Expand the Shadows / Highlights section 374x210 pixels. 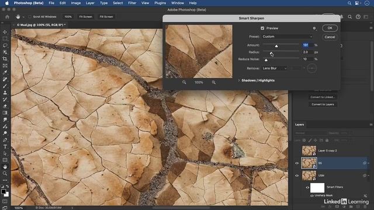(x=239, y=80)
